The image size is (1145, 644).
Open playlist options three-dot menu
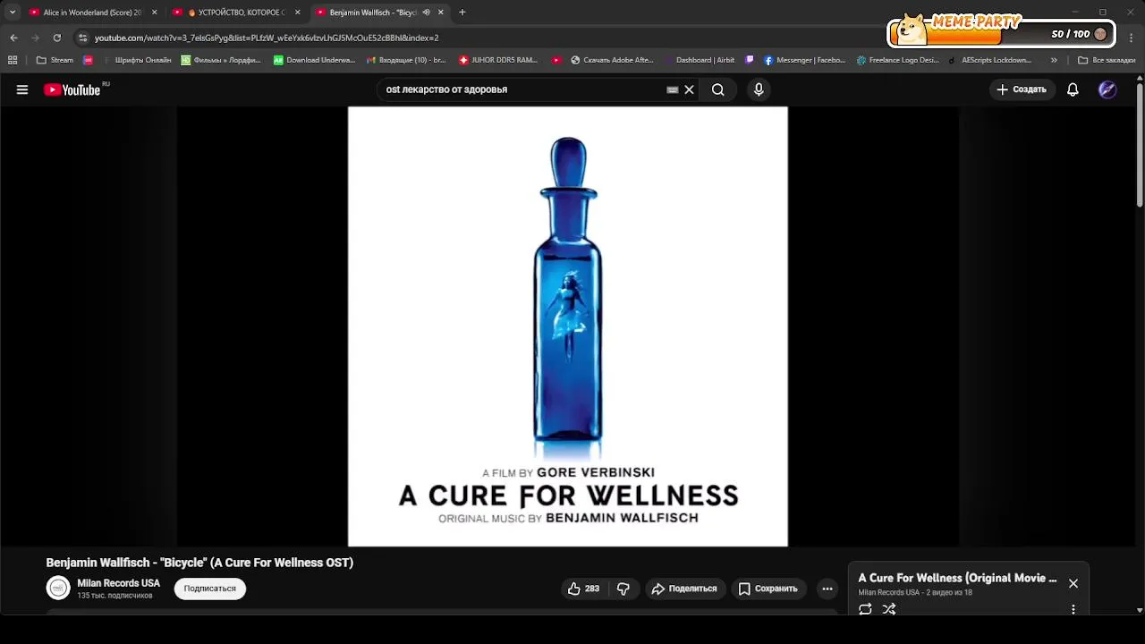[1073, 609]
